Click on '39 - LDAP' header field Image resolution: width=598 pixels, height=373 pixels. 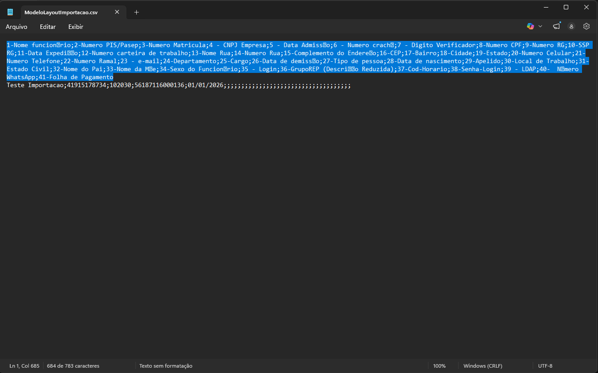(520, 69)
